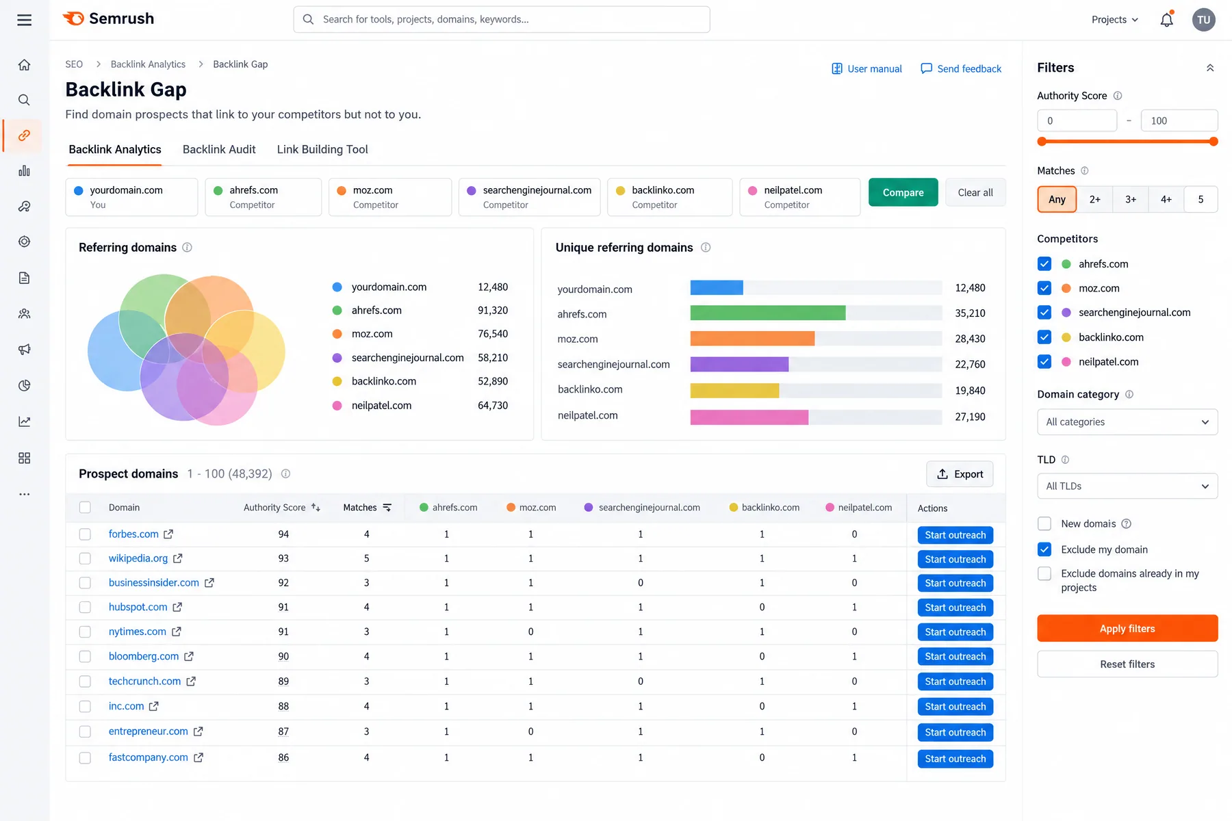Screen dimensions: 1232x821
Task: Click the target sidebar icon
Action: 25,242
